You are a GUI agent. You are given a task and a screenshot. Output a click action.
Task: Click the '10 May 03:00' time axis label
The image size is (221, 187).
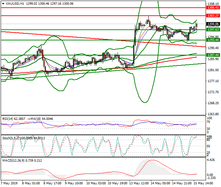(96, 183)
